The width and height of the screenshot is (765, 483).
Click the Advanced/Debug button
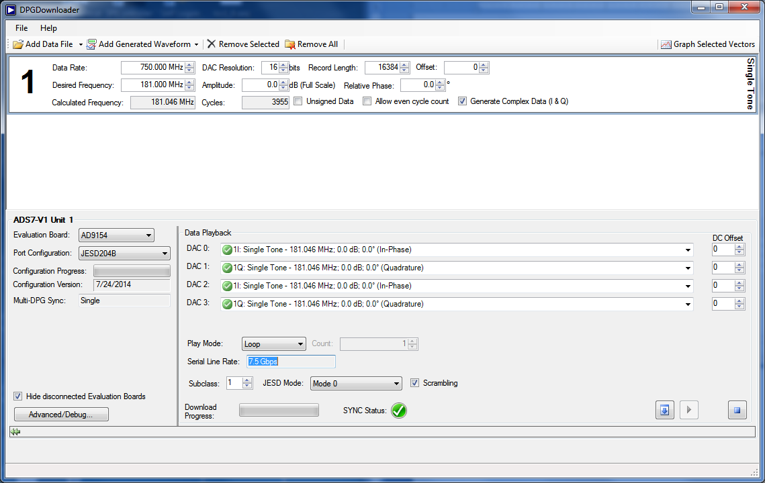coord(61,415)
